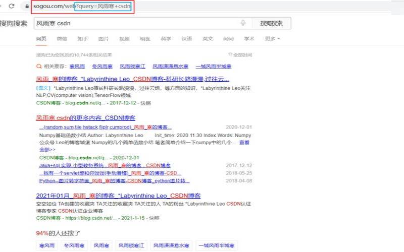Select the 图片 search tab
Image resolution: width=404 pixels, height=252 pixels.
[104, 39]
